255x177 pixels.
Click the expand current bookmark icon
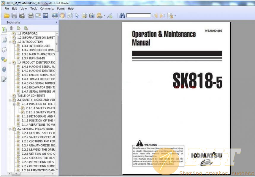tap(19, 28)
